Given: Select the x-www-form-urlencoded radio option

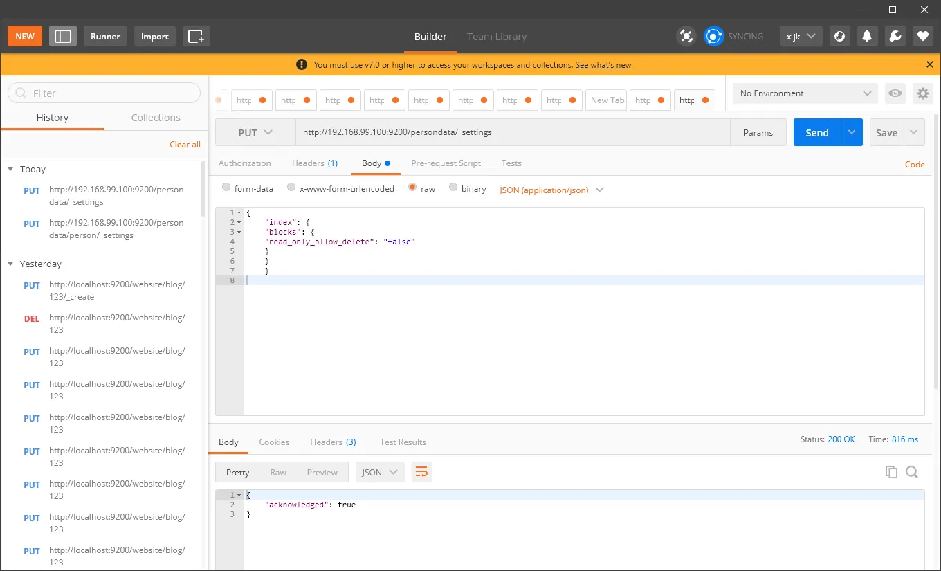Looking at the screenshot, I should [340, 188].
